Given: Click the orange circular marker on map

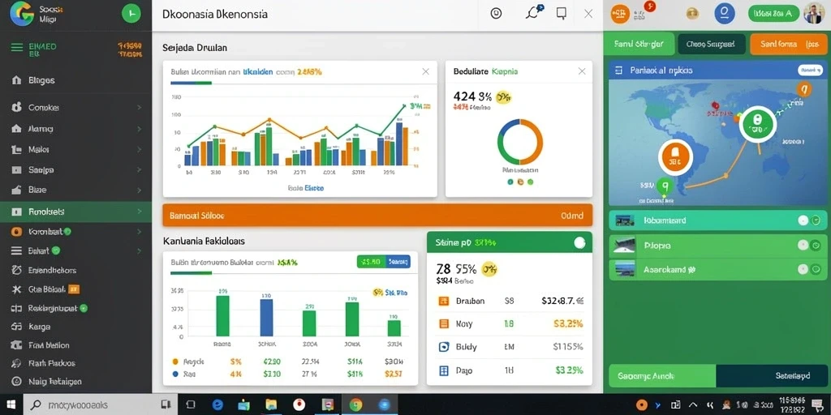Looking at the screenshot, I should [676, 157].
